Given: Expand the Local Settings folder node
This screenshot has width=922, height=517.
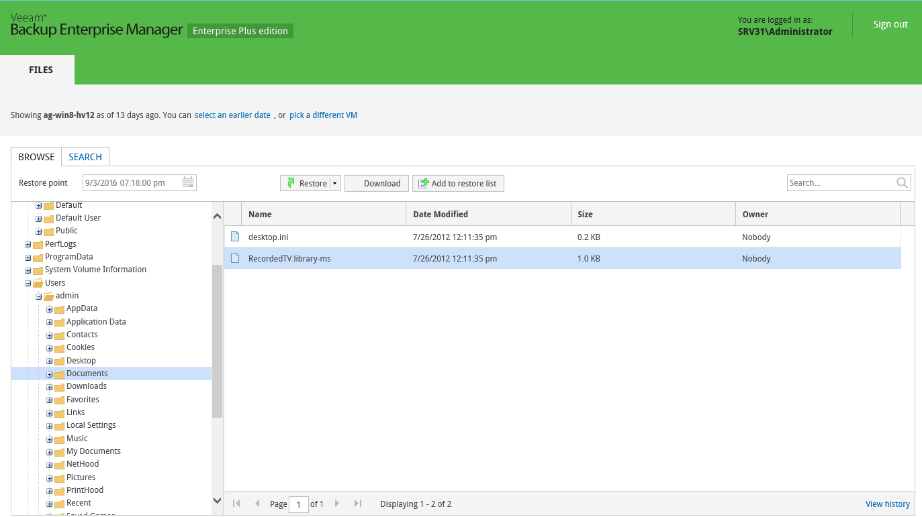Looking at the screenshot, I should click(x=50, y=426).
